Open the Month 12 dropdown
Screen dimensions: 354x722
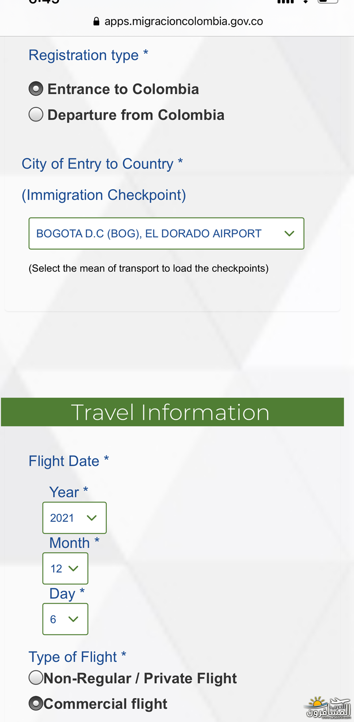65,568
